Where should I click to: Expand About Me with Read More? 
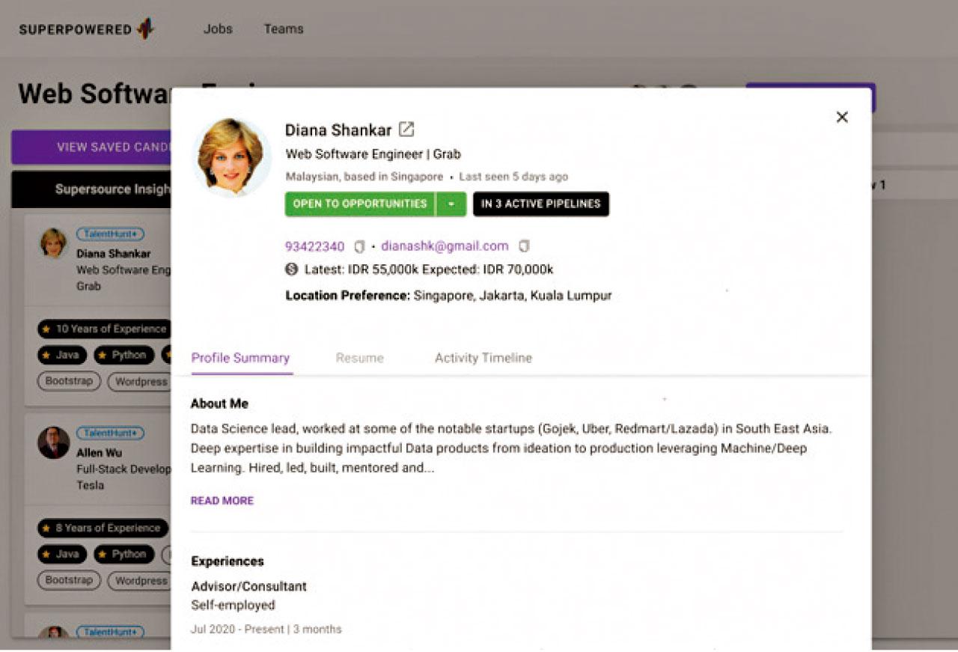pyautogui.click(x=222, y=501)
